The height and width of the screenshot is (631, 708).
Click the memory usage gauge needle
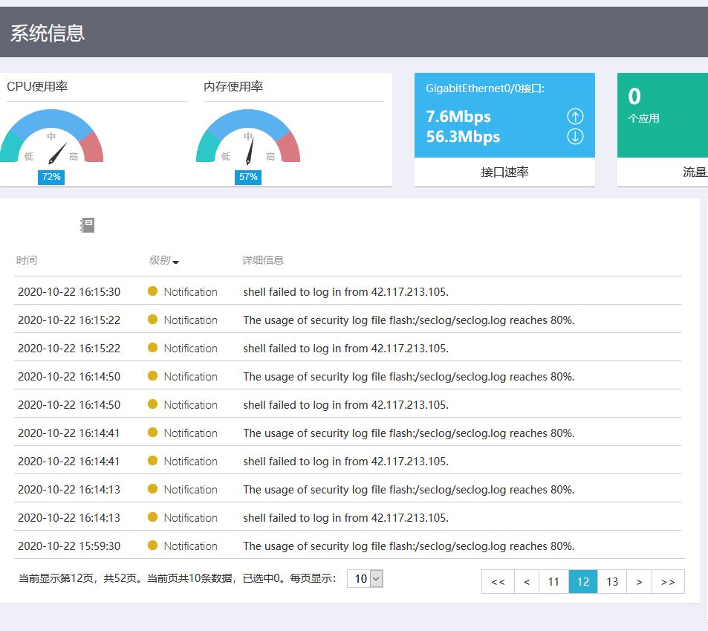250,152
